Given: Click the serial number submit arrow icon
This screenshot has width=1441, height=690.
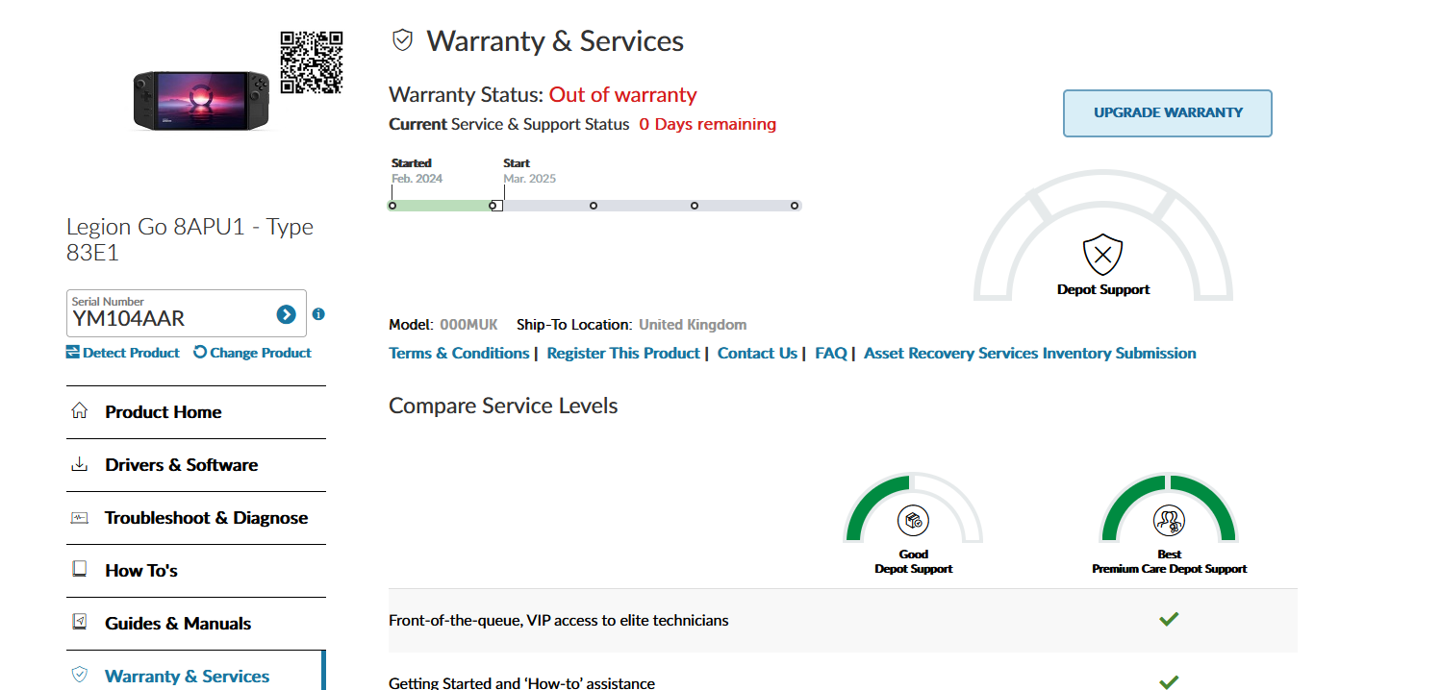Looking at the screenshot, I should point(286,314).
